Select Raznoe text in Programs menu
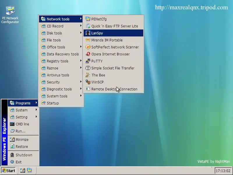 [x=52, y=68]
